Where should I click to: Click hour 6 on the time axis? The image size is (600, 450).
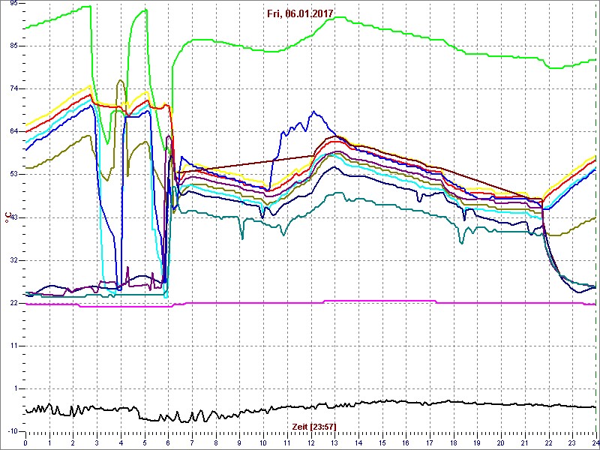click(168, 442)
